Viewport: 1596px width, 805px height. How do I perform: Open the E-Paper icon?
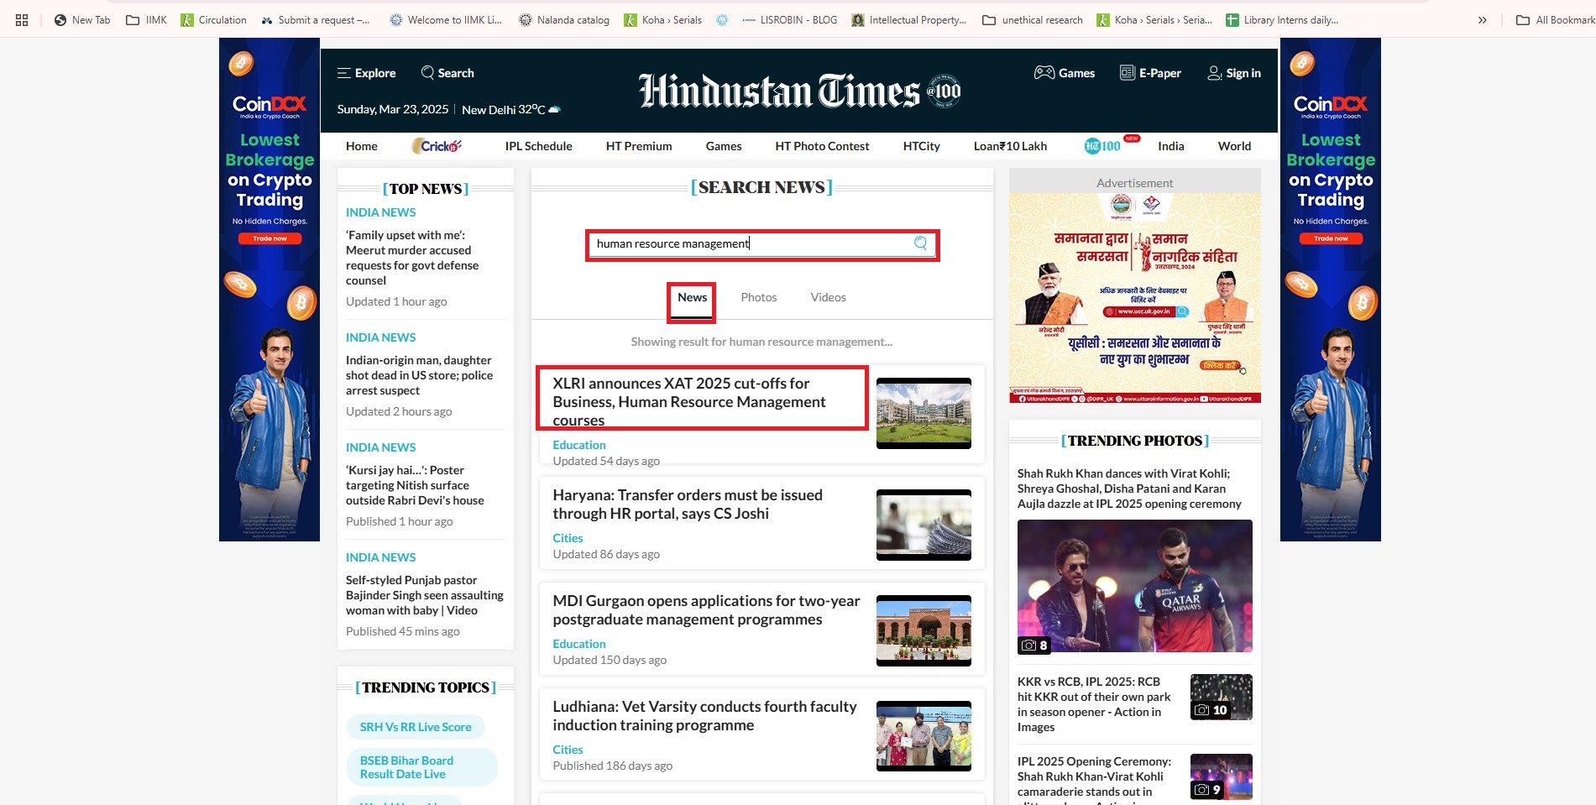[x=1127, y=73]
